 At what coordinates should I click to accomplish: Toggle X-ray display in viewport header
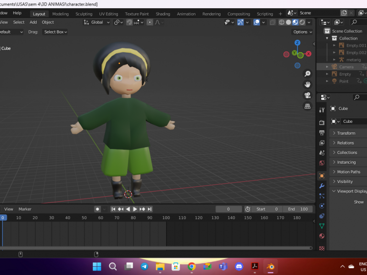[x=273, y=22]
